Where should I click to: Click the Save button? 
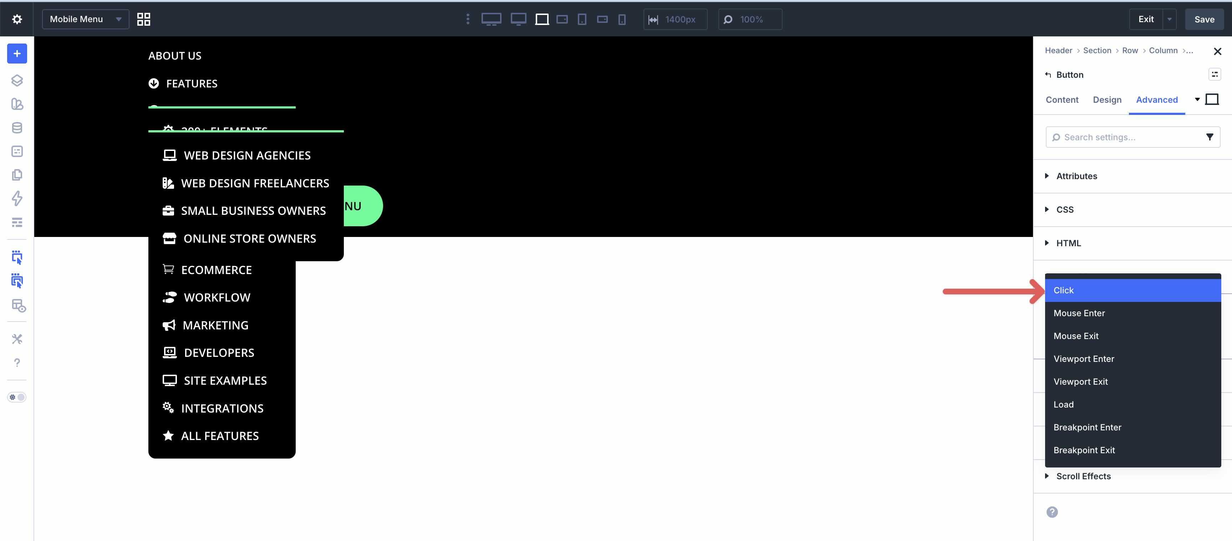point(1204,19)
